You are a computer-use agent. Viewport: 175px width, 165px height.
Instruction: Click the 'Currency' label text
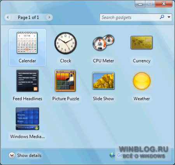pos(142,61)
